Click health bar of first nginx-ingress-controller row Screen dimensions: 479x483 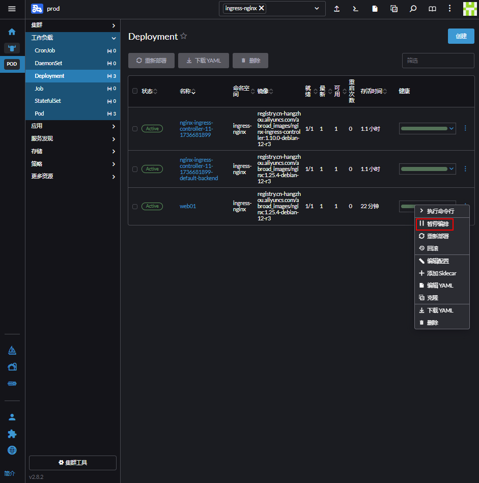424,128
